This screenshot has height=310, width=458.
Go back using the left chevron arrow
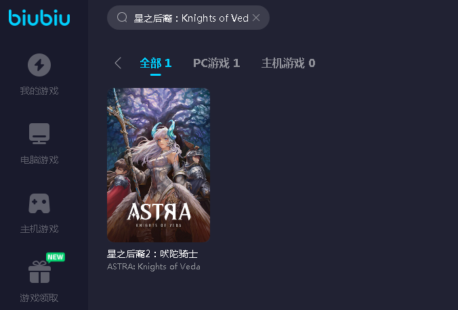point(118,63)
